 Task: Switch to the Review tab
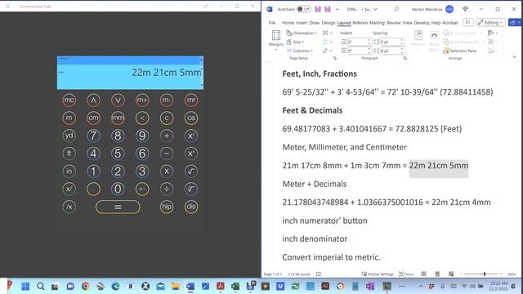tap(394, 23)
